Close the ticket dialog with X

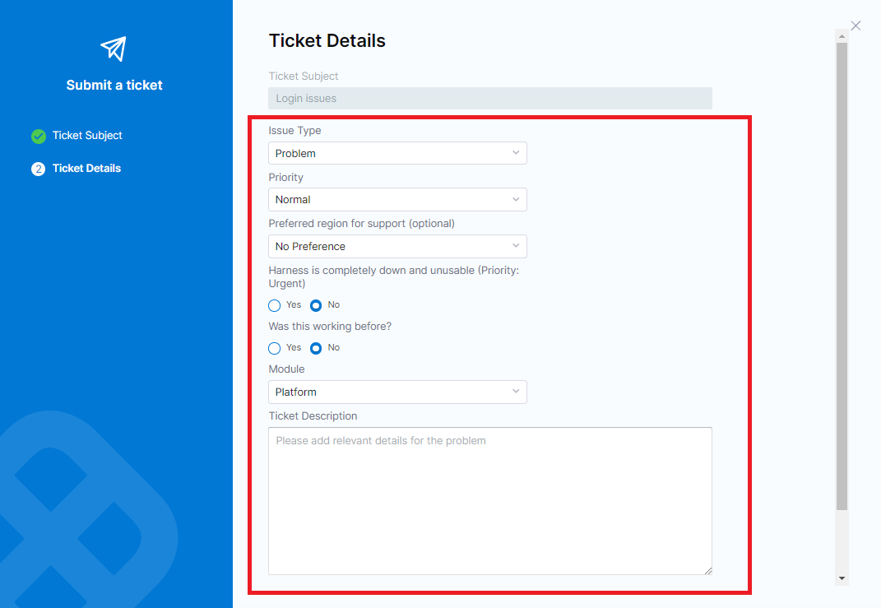coord(855,26)
